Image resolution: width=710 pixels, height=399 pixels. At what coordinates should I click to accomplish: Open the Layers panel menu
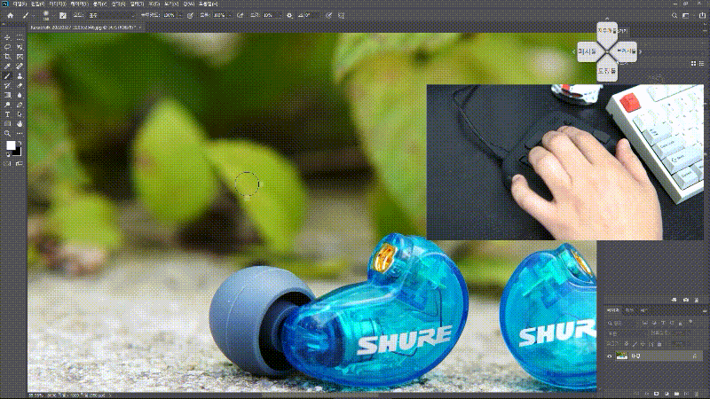point(705,311)
